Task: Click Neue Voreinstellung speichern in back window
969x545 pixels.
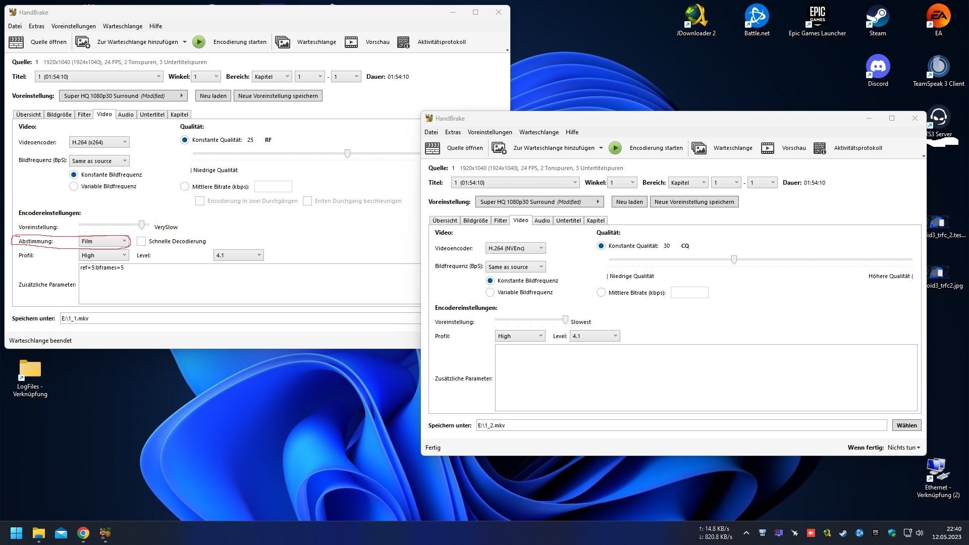Action: tap(278, 96)
